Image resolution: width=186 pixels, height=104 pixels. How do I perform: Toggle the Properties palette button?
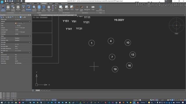point(28,8)
